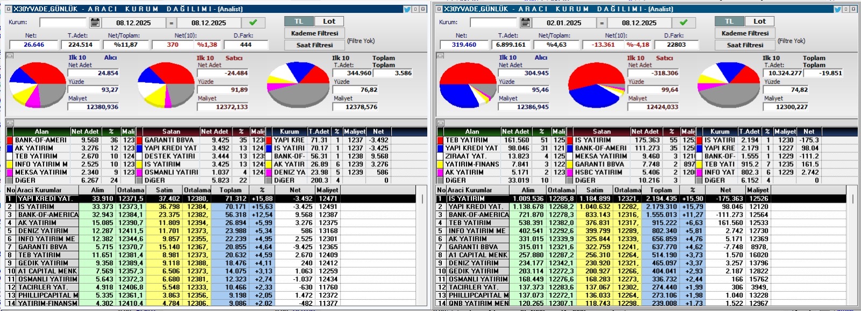
Task: Sort the right table by the Toplam column header
Action: (x=661, y=190)
